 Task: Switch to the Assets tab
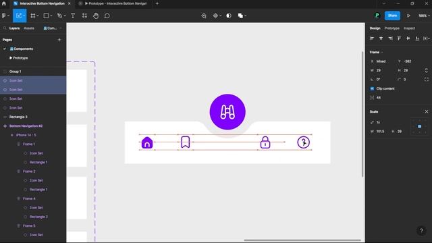[29, 28]
